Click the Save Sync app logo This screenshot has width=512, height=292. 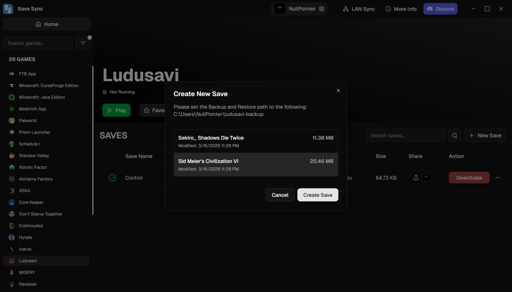(8, 9)
